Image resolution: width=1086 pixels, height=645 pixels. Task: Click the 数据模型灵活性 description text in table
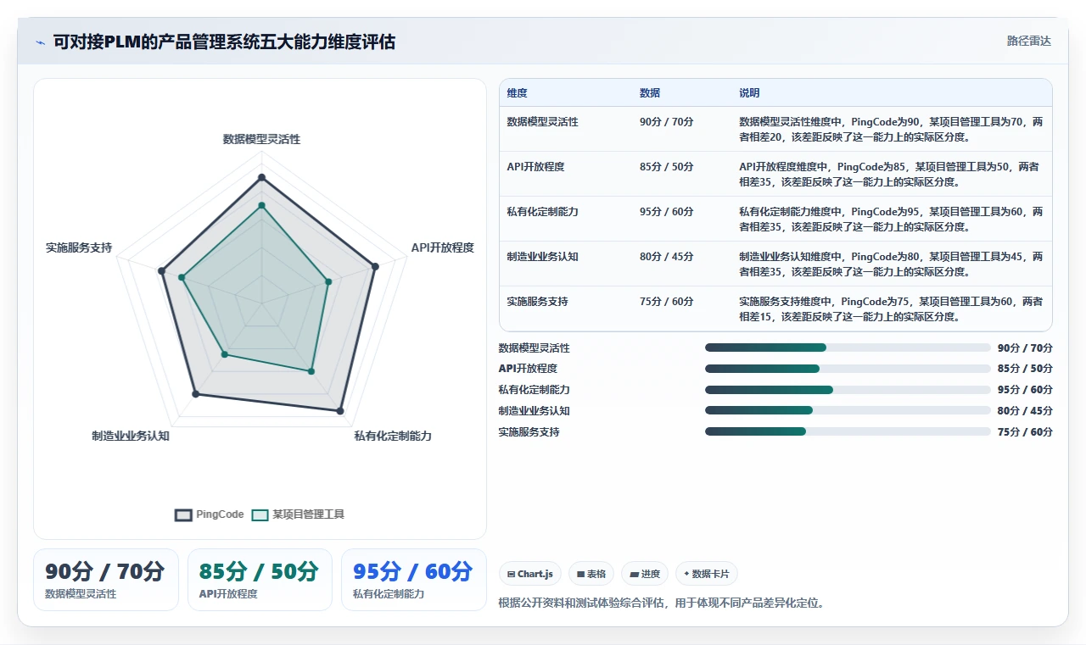891,129
